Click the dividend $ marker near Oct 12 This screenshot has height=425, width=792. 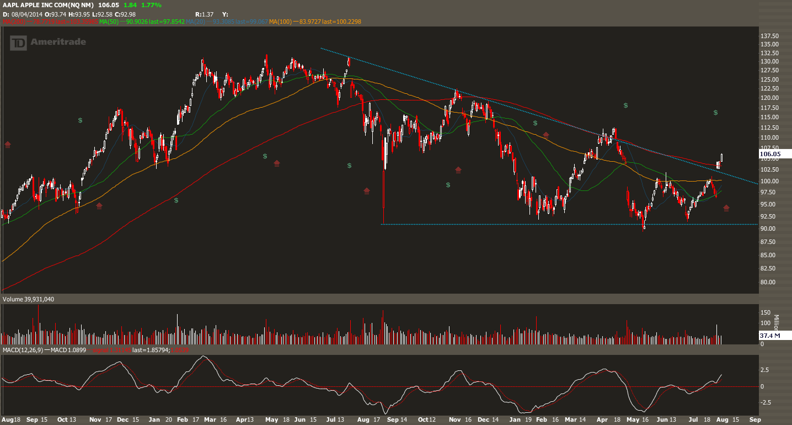(x=448, y=185)
